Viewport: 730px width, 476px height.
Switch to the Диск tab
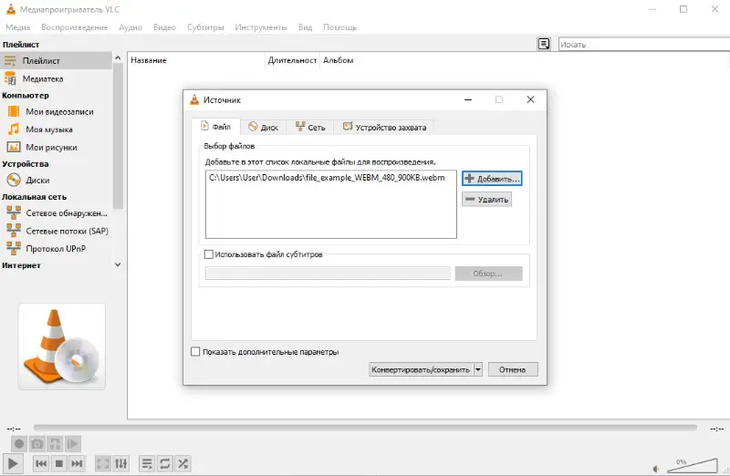point(264,127)
